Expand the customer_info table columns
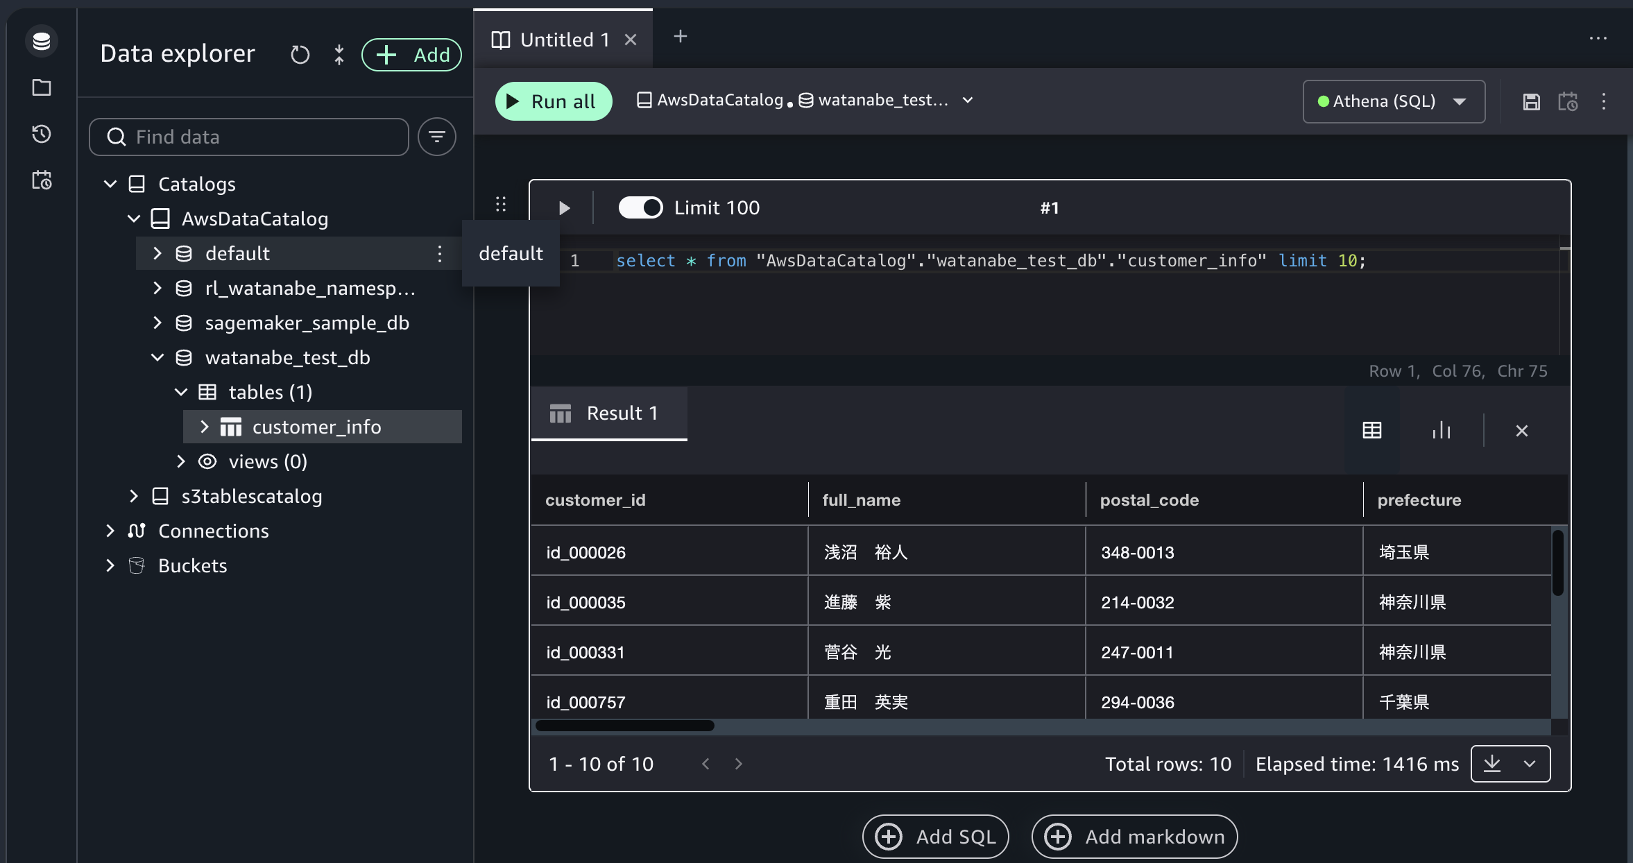Image resolution: width=1633 pixels, height=863 pixels. [x=204, y=427]
